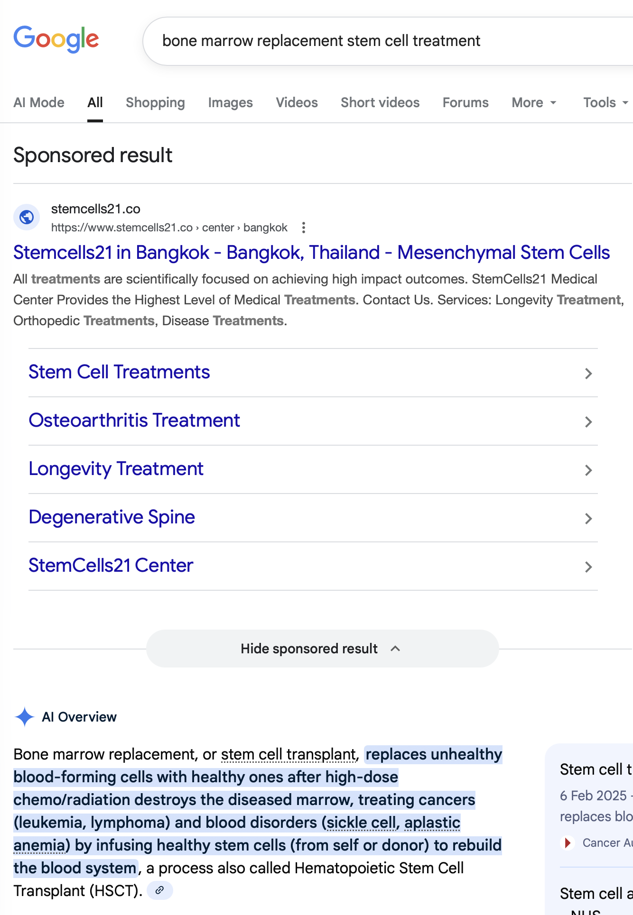Click the underlined stem cell transplant term
Screen dimensions: 633x915
click(289, 754)
